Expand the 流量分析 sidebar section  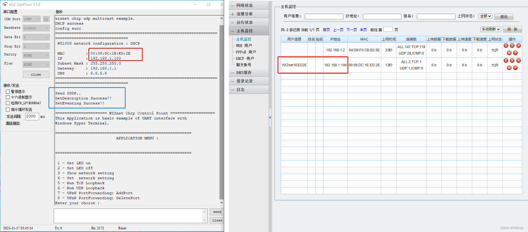[x=249, y=14]
